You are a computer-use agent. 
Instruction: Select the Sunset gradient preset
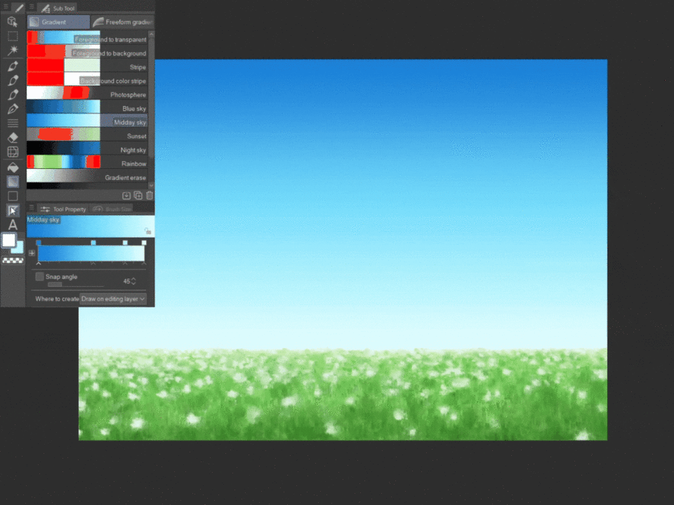point(87,134)
